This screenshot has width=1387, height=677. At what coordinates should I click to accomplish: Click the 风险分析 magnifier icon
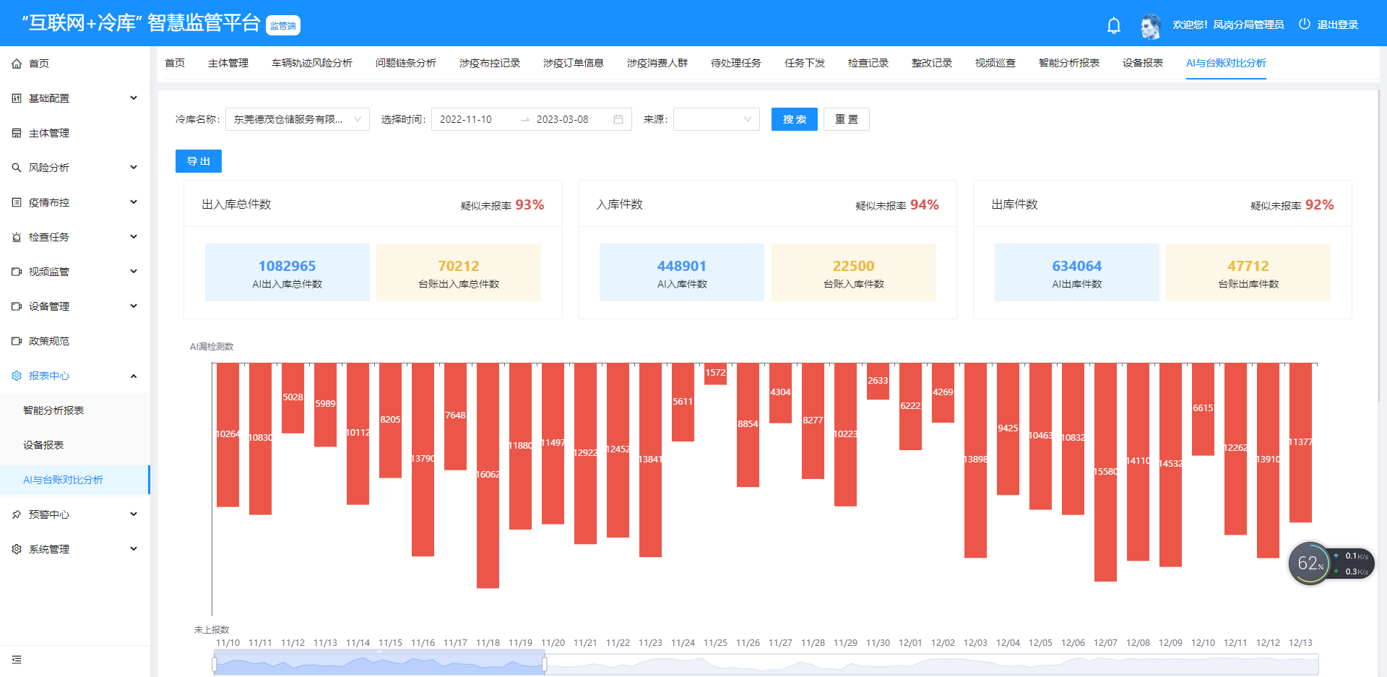click(17, 168)
